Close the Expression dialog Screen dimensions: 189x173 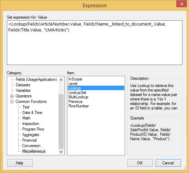coord(181,4)
